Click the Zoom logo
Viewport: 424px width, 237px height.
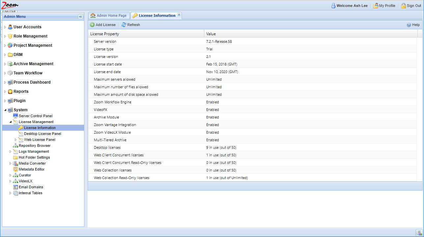click(x=10, y=5)
